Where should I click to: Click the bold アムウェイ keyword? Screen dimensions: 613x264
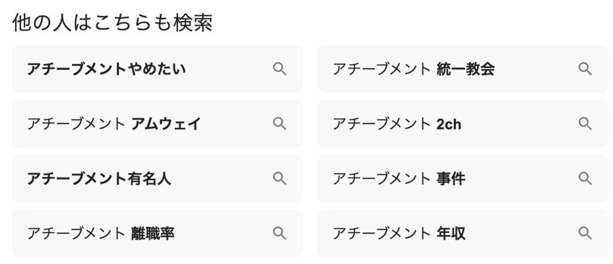[166, 124]
